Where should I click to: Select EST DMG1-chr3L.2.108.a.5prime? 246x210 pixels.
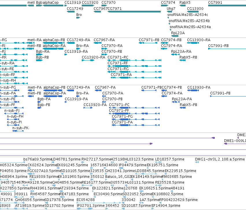(197, 162)
